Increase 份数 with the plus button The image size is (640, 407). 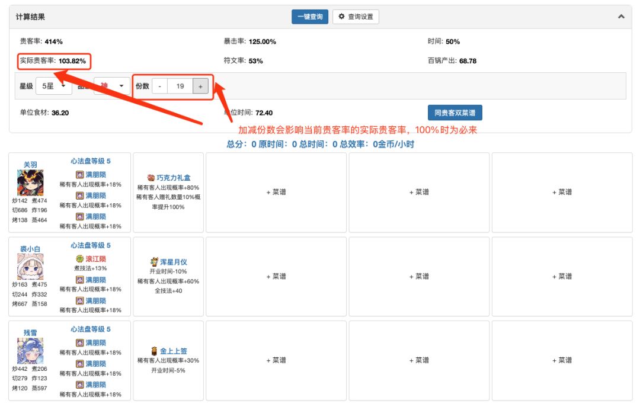tap(200, 86)
